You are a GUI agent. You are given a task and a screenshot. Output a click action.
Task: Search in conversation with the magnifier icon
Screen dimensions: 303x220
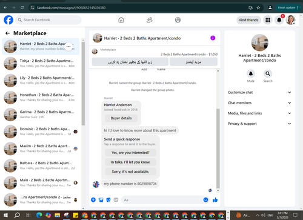coord(268,74)
